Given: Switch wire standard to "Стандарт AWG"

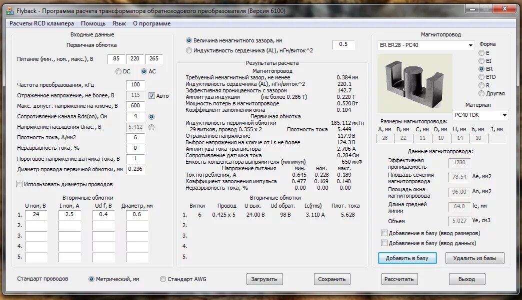Looking at the screenshot, I should point(162,279).
